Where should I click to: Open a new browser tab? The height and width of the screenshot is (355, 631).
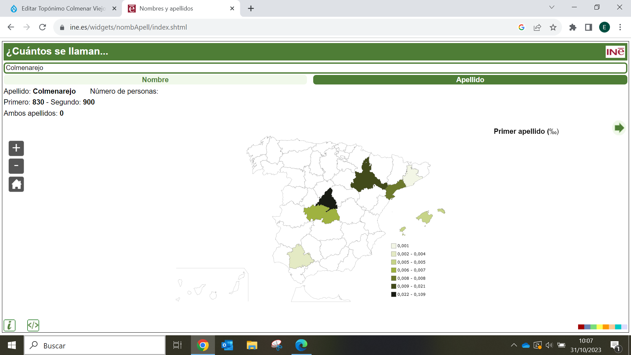[x=251, y=9]
